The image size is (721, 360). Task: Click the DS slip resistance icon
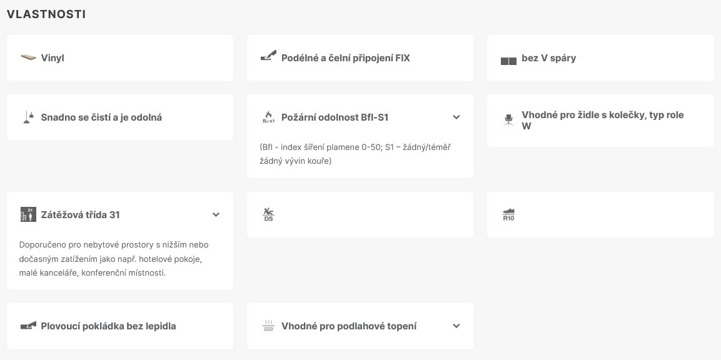click(x=268, y=215)
